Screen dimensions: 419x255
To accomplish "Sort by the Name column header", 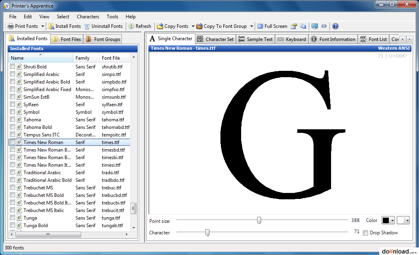I will [x=41, y=58].
